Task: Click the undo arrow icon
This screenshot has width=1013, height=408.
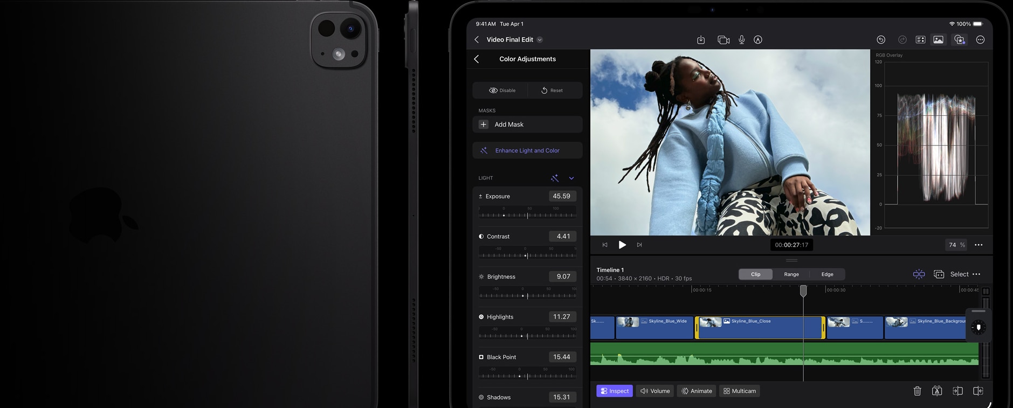Action: pyautogui.click(x=881, y=40)
